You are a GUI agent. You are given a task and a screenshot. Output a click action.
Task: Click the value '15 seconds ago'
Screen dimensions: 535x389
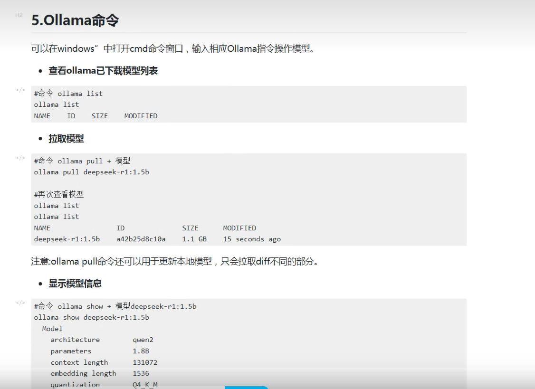(252, 239)
